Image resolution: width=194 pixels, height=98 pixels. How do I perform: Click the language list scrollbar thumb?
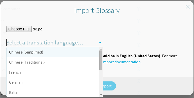(101, 60)
